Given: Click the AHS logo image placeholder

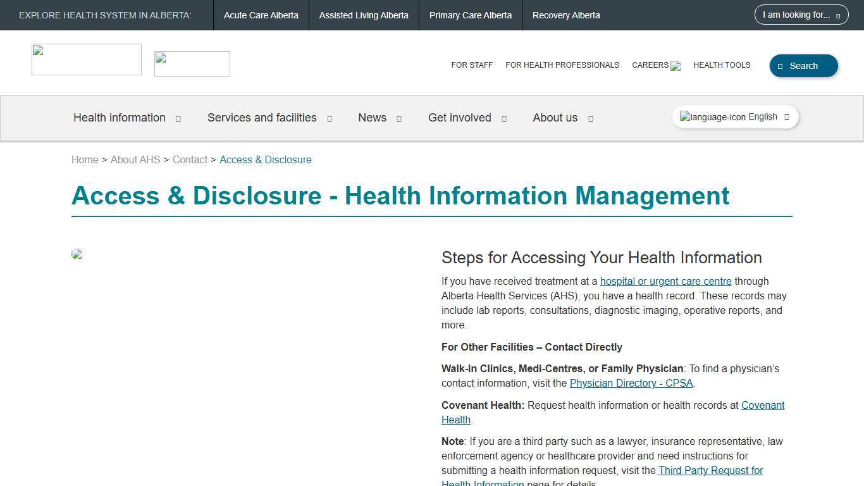Looking at the screenshot, I should [86, 59].
